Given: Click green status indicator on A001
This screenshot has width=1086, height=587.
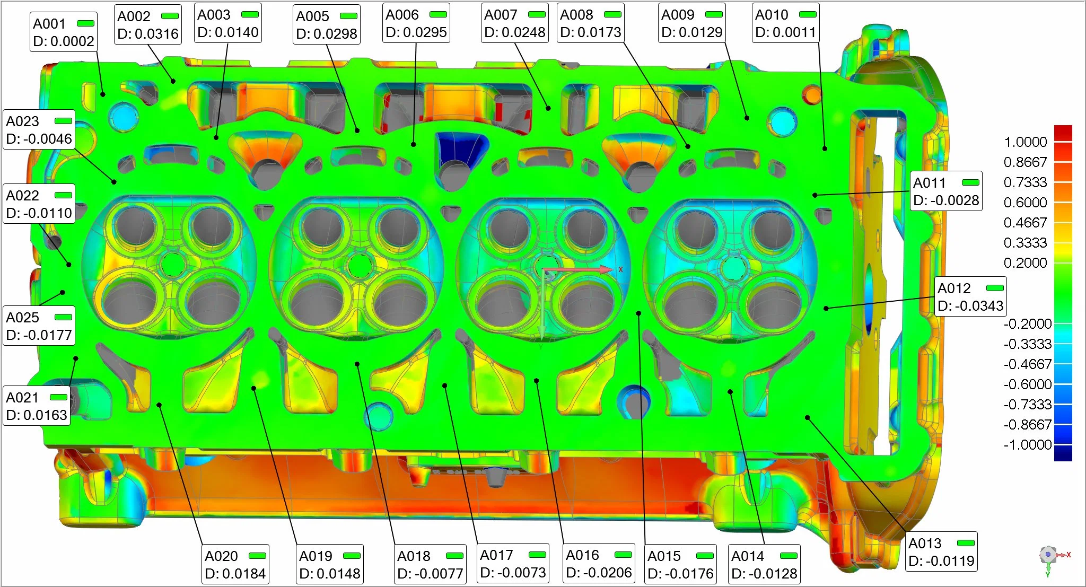Looking at the screenshot, I should pyautogui.click(x=85, y=23).
